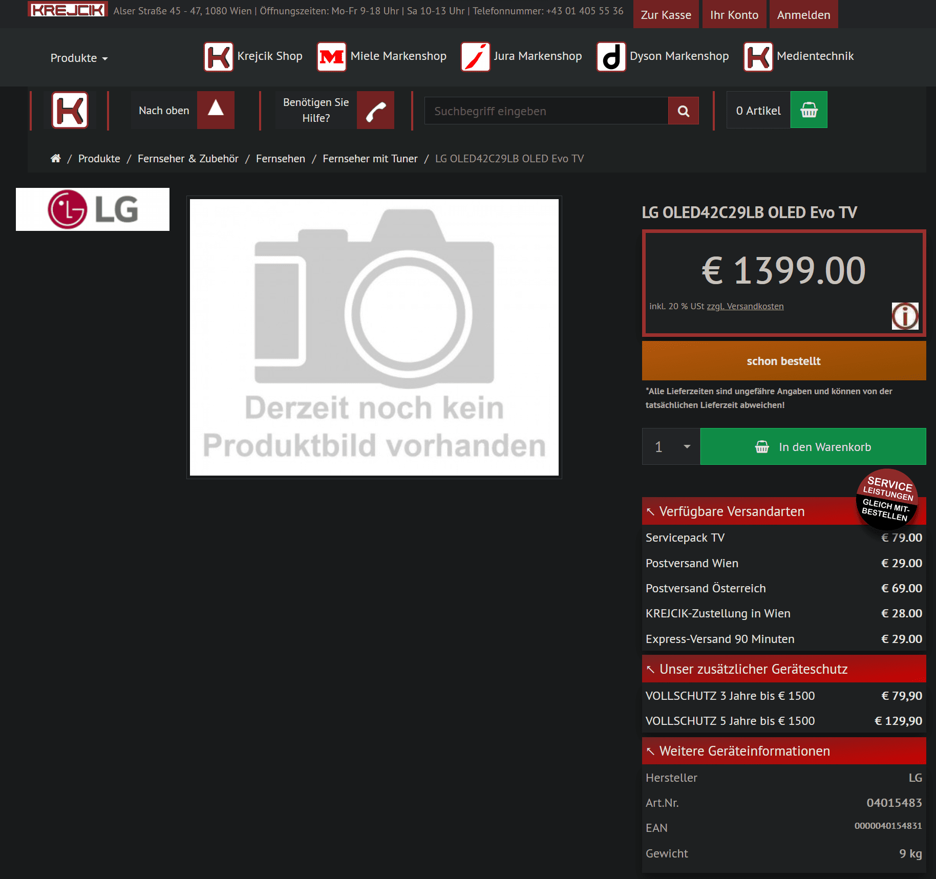The width and height of the screenshot is (936, 879).
Task: Focus the Suchbegriff eingeben search field
Action: click(x=546, y=111)
